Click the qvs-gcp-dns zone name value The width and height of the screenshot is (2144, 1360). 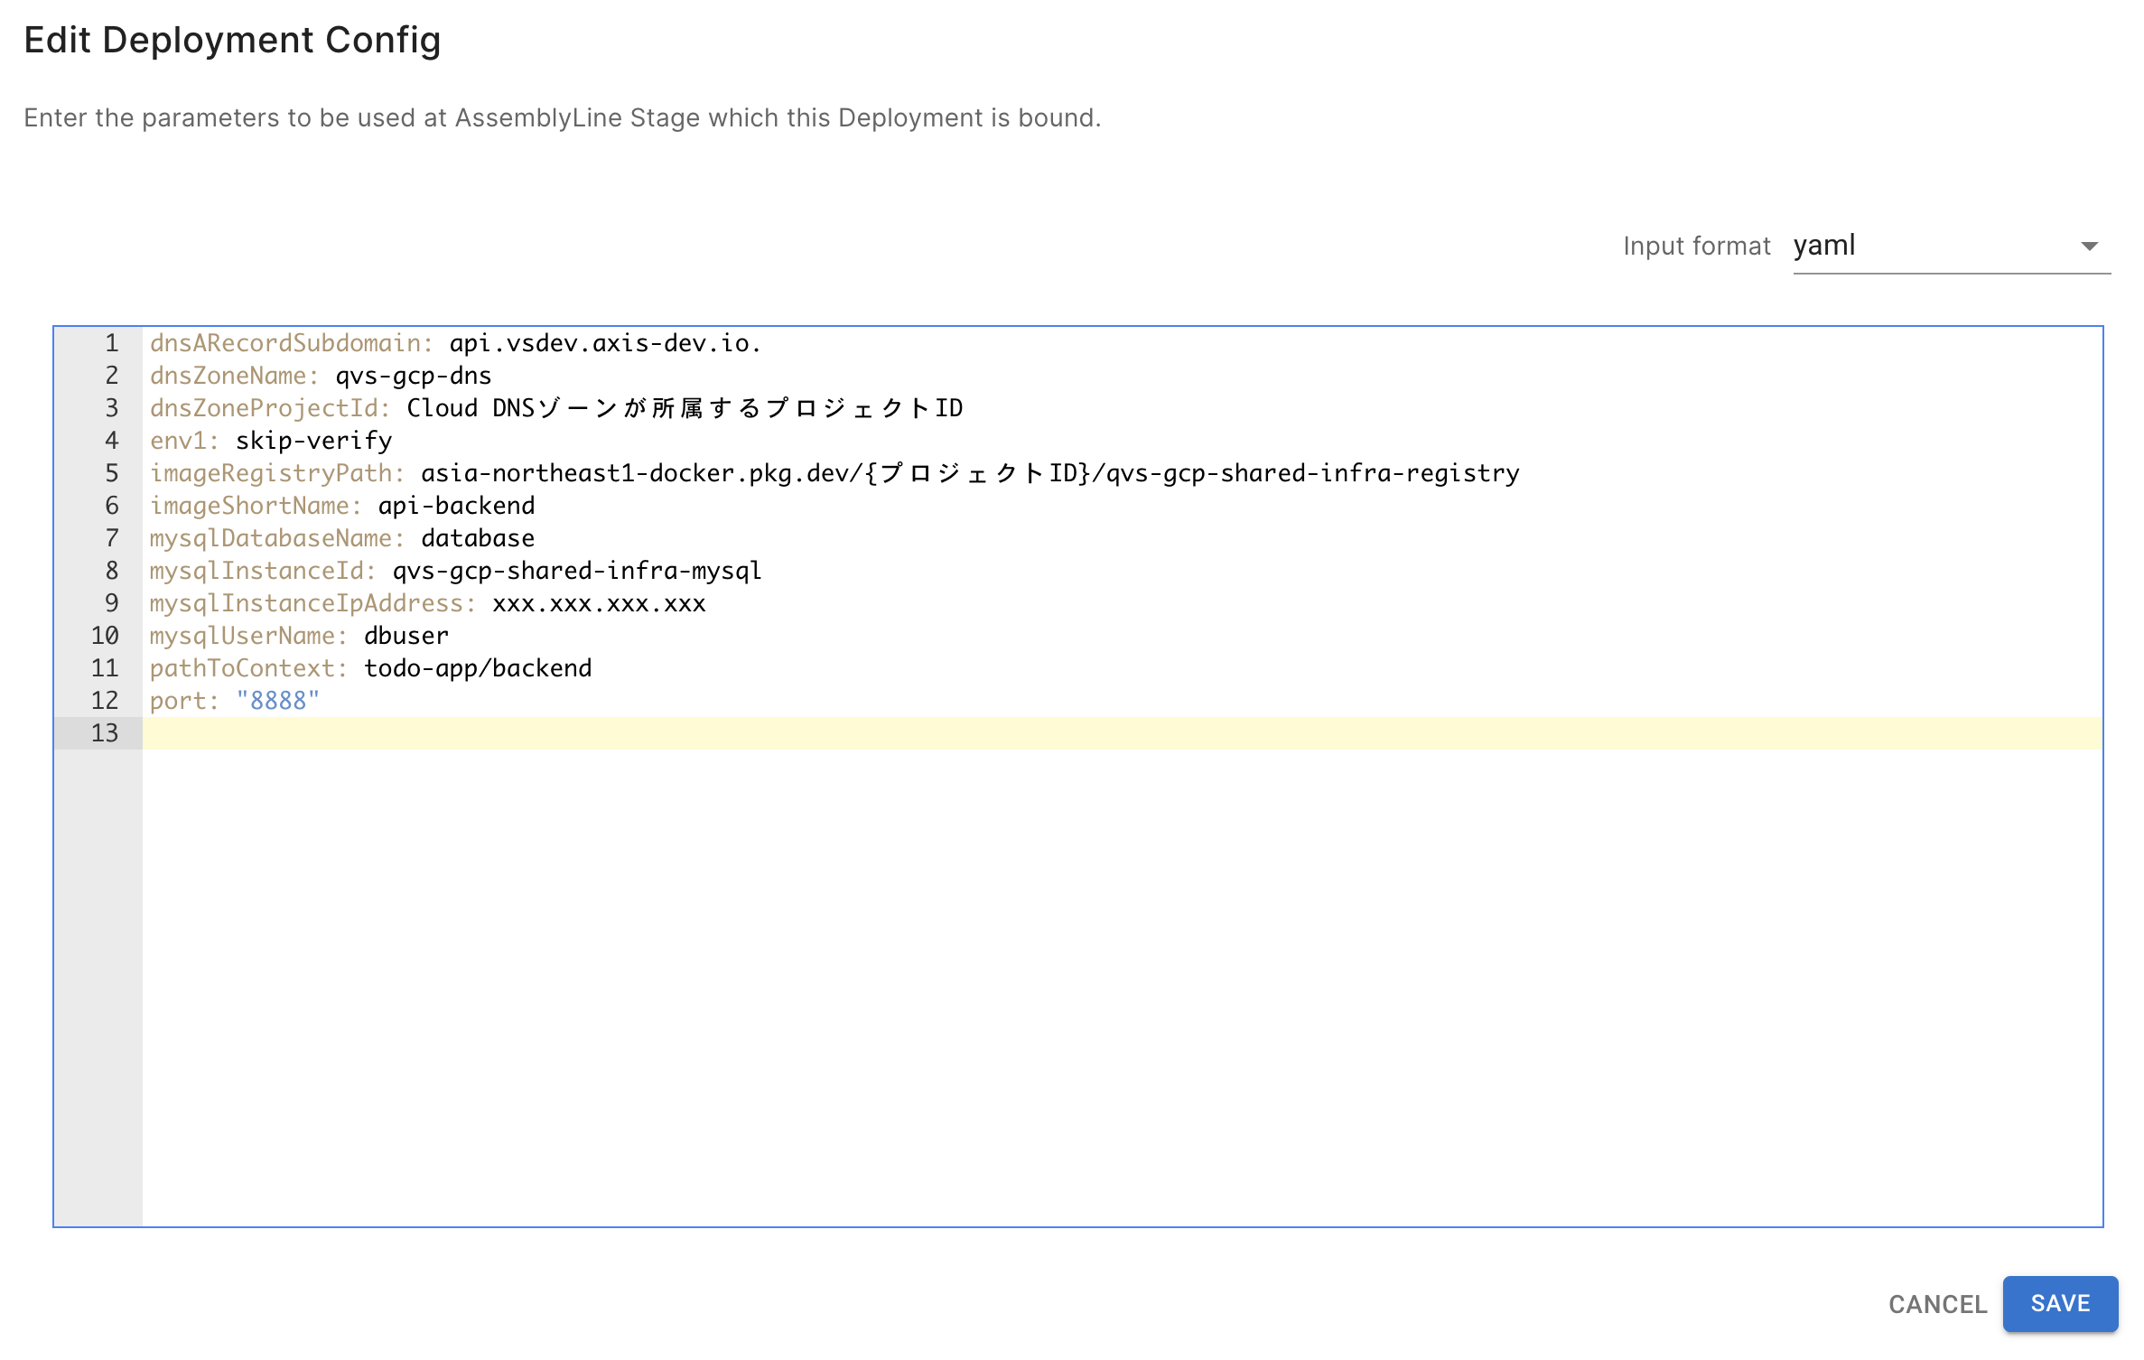(x=414, y=376)
